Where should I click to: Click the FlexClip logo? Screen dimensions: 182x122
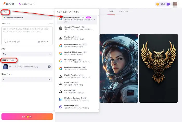9,4
